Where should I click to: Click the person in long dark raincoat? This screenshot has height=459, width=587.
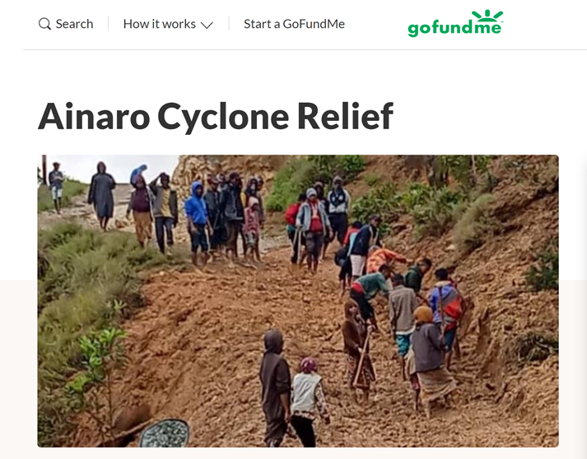click(102, 195)
